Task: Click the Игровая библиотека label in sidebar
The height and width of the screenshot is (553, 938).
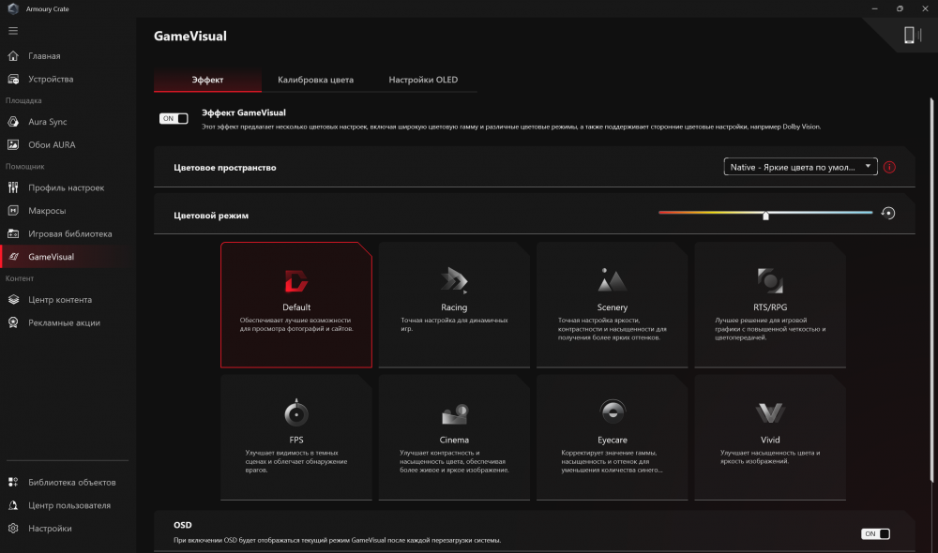Action: tap(70, 233)
